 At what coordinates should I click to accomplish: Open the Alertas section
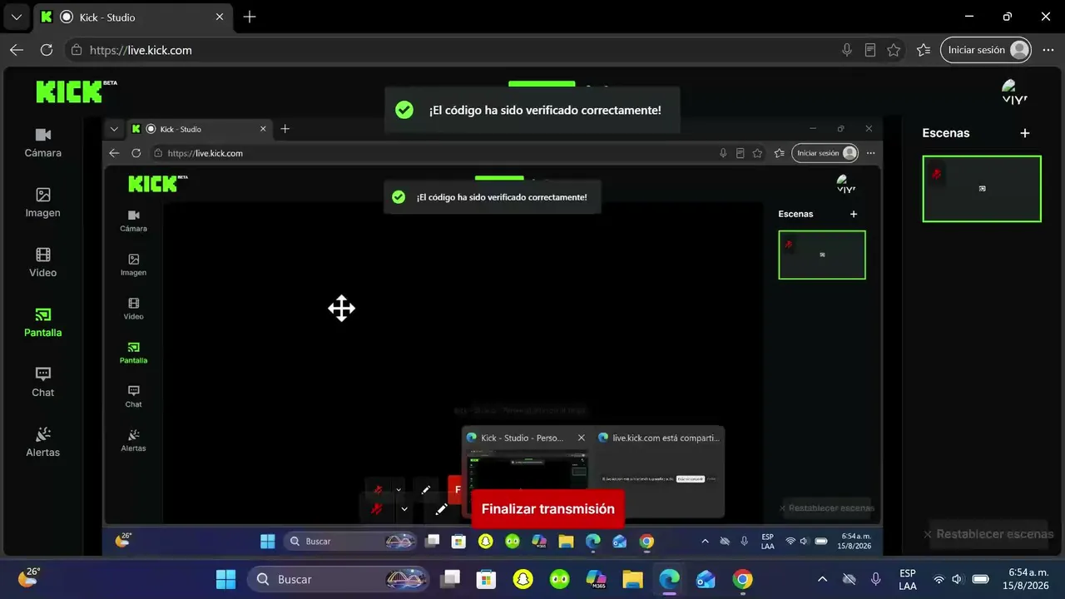click(x=43, y=442)
